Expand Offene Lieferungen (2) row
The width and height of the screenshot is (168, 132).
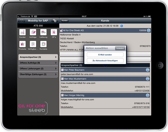coord(38,69)
